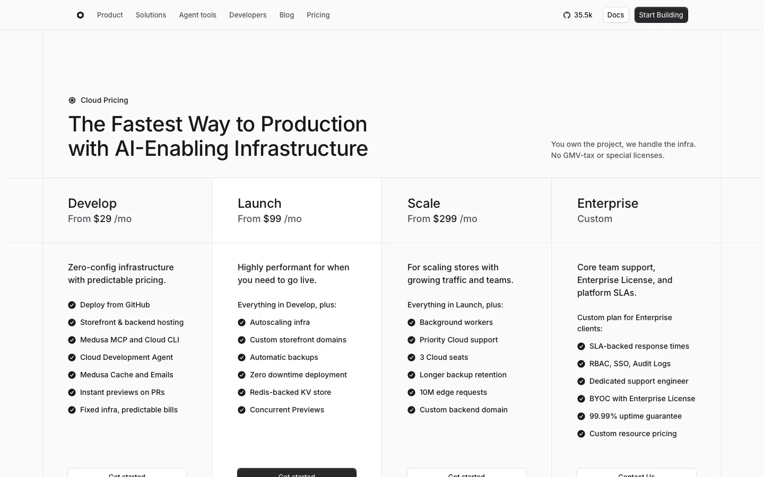The height and width of the screenshot is (477, 764).
Task: Click checkmark icon beside Zero downtime deployment
Action: [241, 375]
